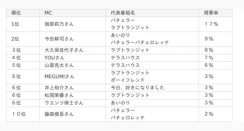Select the 今田耕司さん cell
The width and height of the screenshot is (244, 131).
73,39
